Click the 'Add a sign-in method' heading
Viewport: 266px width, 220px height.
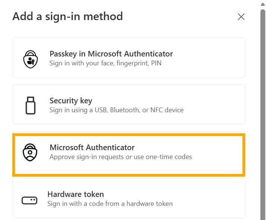point(67,16)
